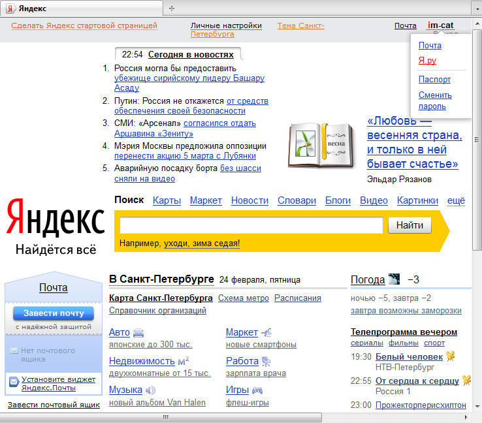Click Завести почтовый ящик link

(54, 405)
